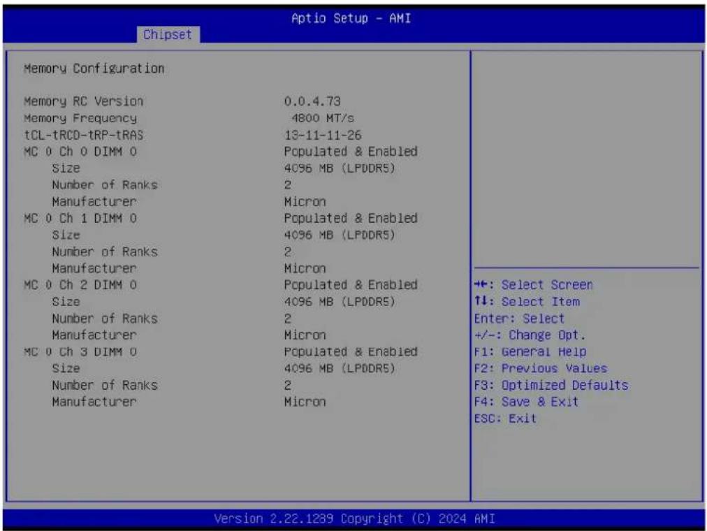Click the timings value '13-11-11-26'
This screenshot has height=531, width=707.
pyautogui.click(x=323, y=135)
